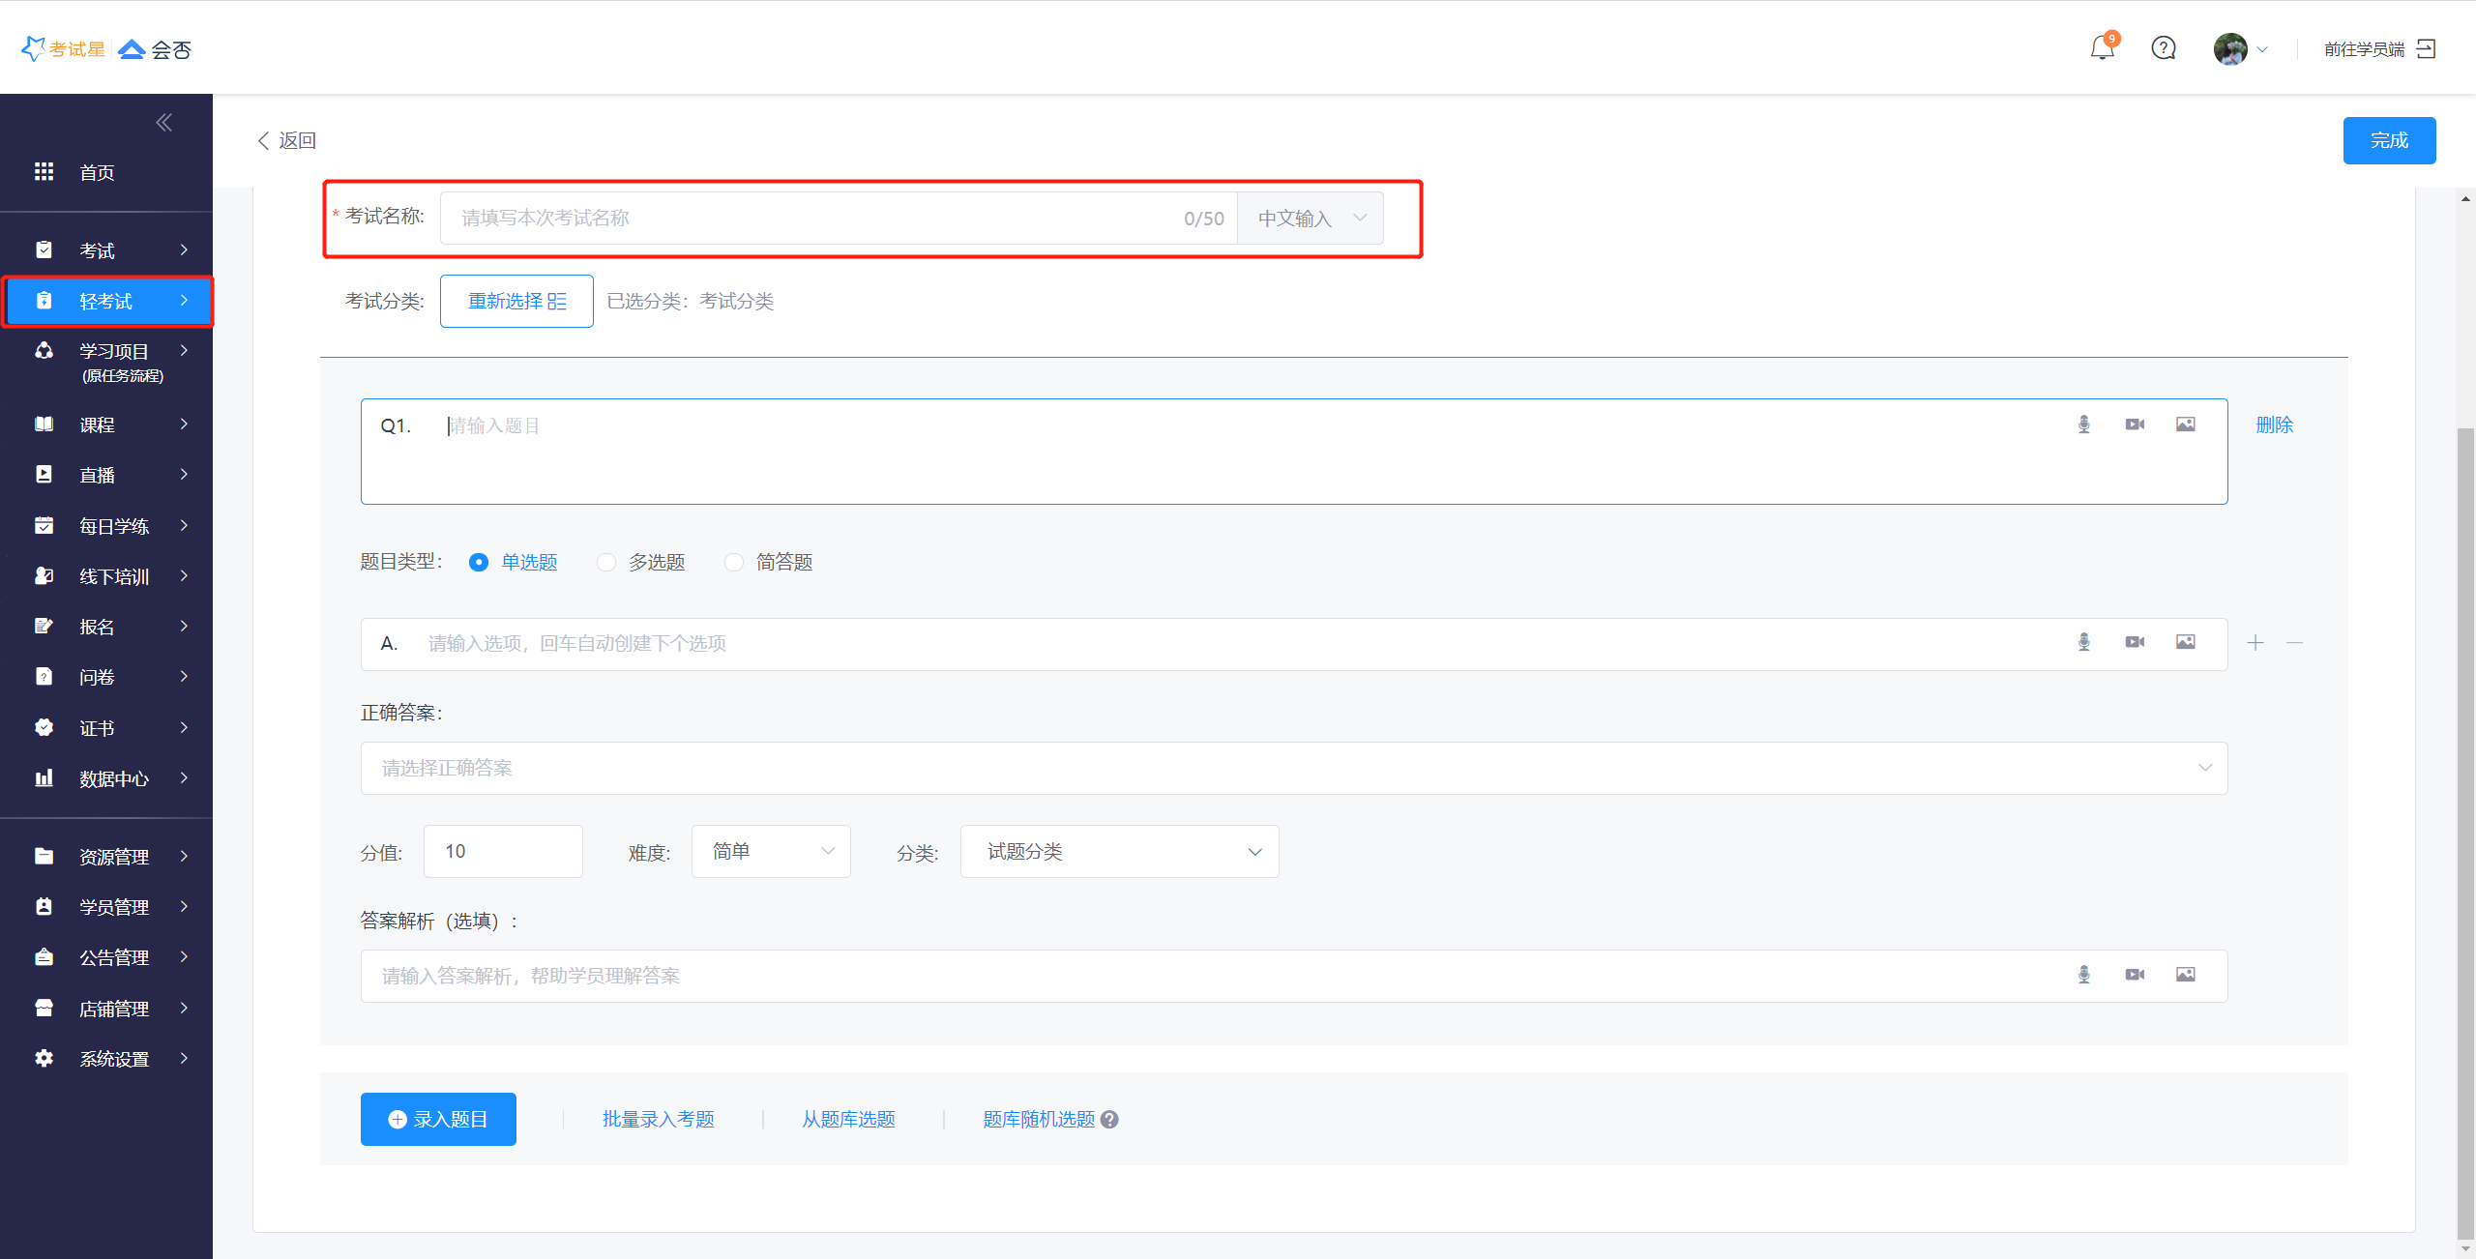Click the 批量录入考题 link
This screenshot has height=1259, width=2476.
tap(658, 1120)
